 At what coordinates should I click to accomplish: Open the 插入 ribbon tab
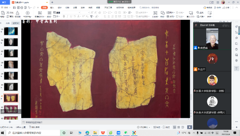[x=52, y=8]
